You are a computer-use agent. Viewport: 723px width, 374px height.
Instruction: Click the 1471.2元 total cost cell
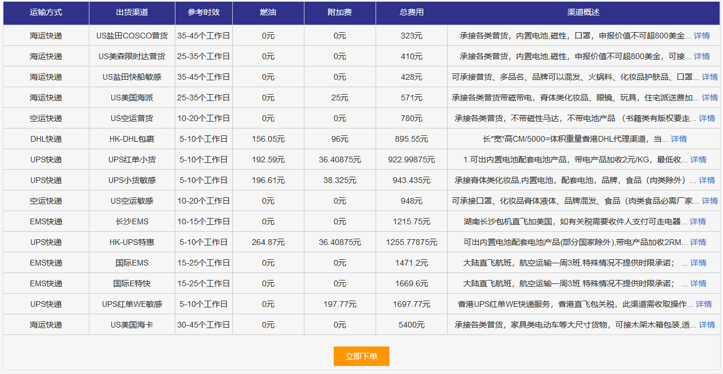[412, 263]
